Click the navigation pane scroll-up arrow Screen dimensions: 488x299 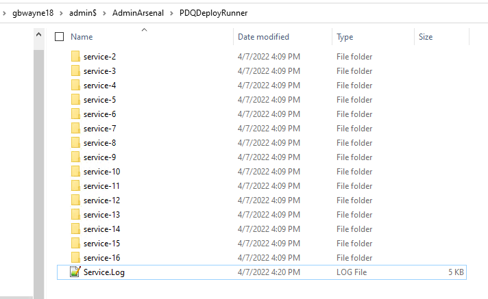pyautogui.click(x=38, y=34)
